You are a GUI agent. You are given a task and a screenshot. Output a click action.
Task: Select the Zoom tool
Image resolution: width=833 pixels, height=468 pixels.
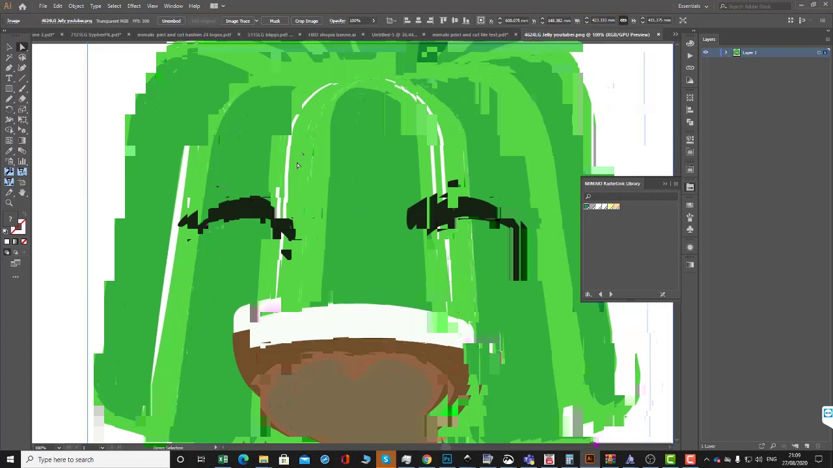click(9, 203)
